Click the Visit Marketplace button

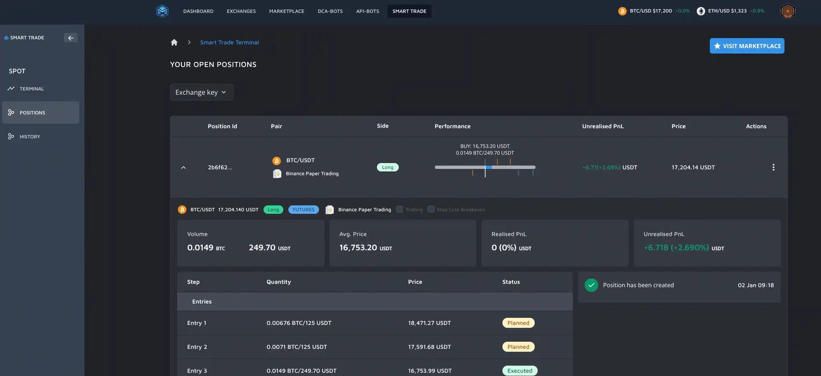pos(747,46)
